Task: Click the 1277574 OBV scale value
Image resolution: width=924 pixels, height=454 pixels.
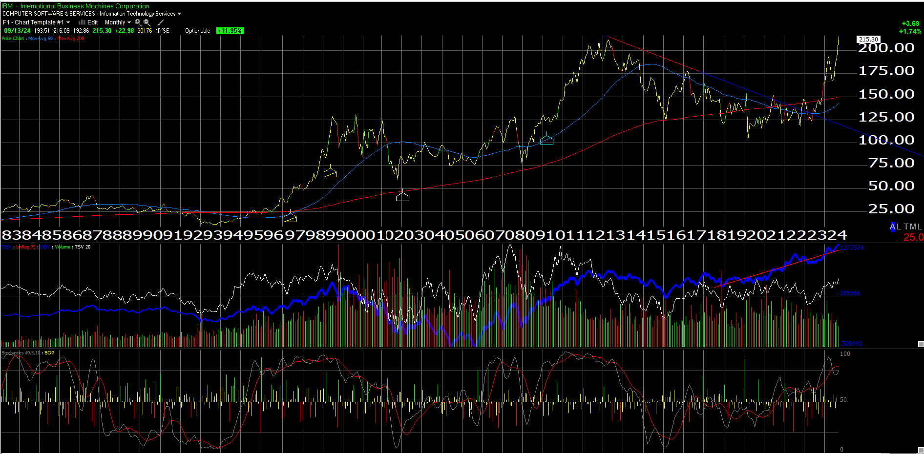Action: coord(851,248)
